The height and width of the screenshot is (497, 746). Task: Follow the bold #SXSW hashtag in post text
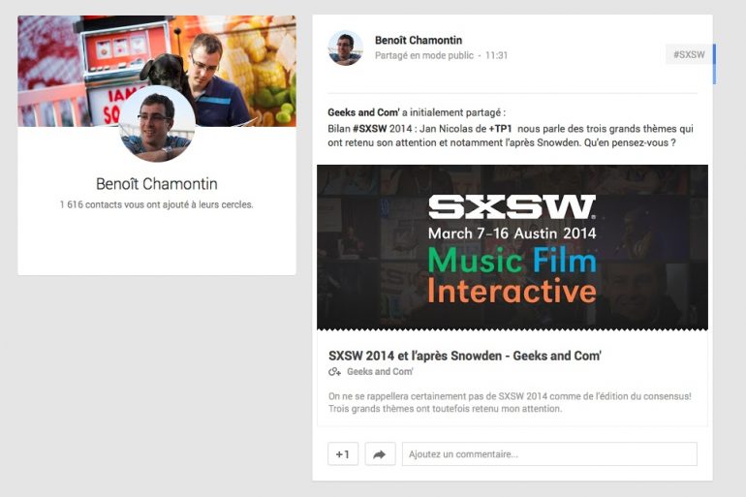coord(371,129)
